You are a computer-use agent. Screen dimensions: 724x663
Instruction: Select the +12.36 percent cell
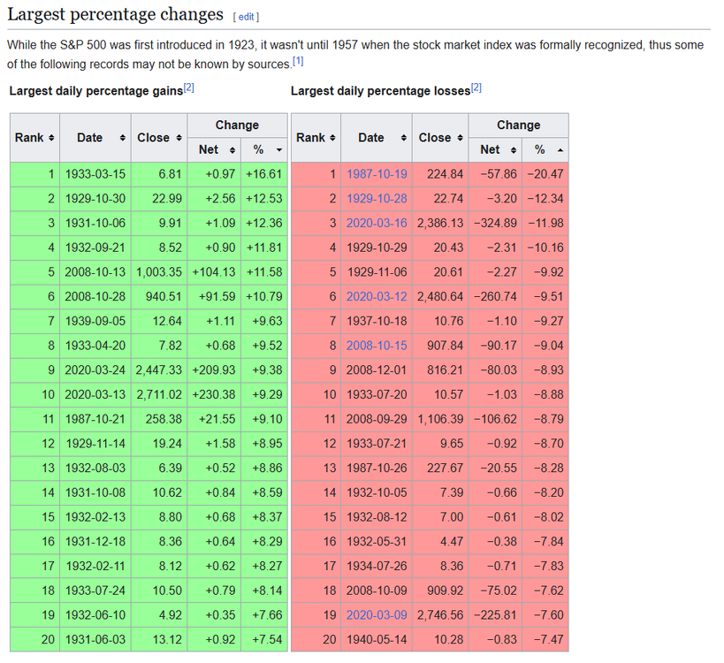[x=264, y=223]
